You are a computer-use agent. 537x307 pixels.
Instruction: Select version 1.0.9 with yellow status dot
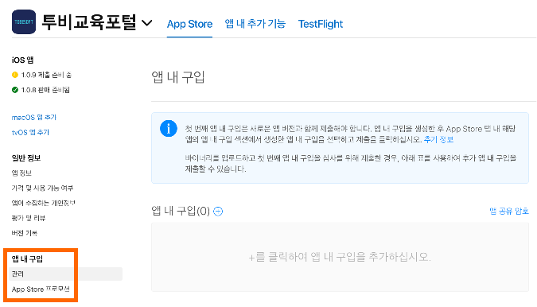[41, 75]
